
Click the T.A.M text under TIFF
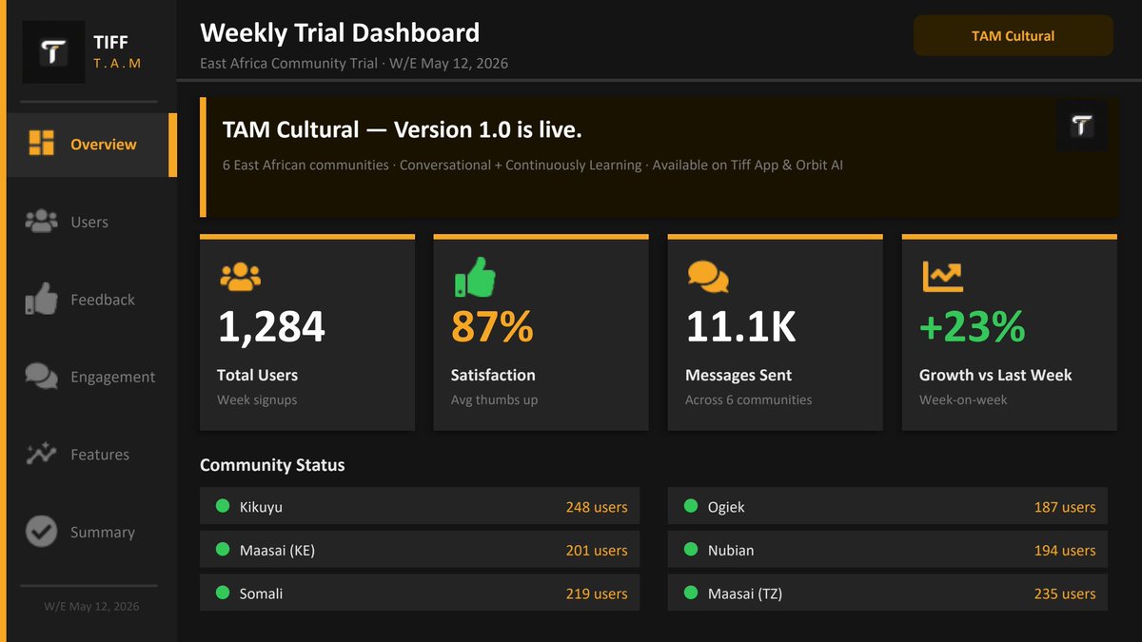[x=117, y=63]
